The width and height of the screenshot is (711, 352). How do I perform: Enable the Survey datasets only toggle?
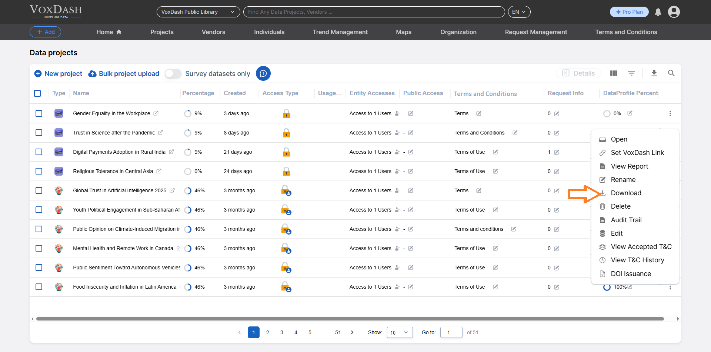click(173, 74)
